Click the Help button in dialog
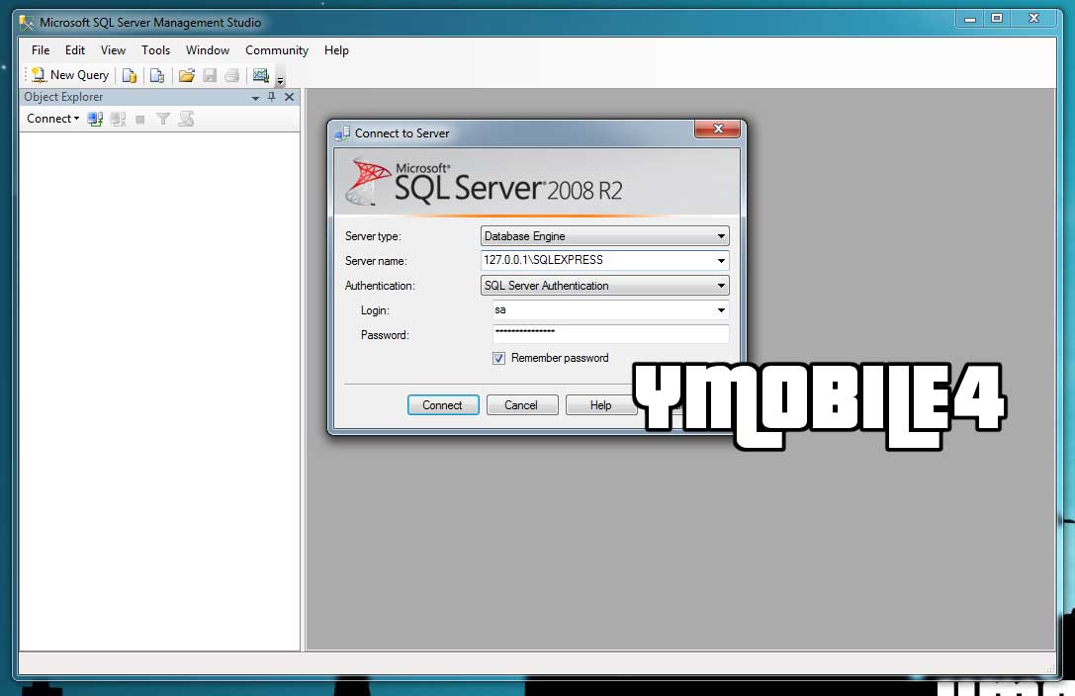The width and height of the screenshot is (1075, 696). coord(600,405)
